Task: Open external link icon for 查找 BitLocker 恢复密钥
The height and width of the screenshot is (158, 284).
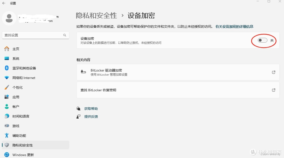Action: click(x=273, y=90)
